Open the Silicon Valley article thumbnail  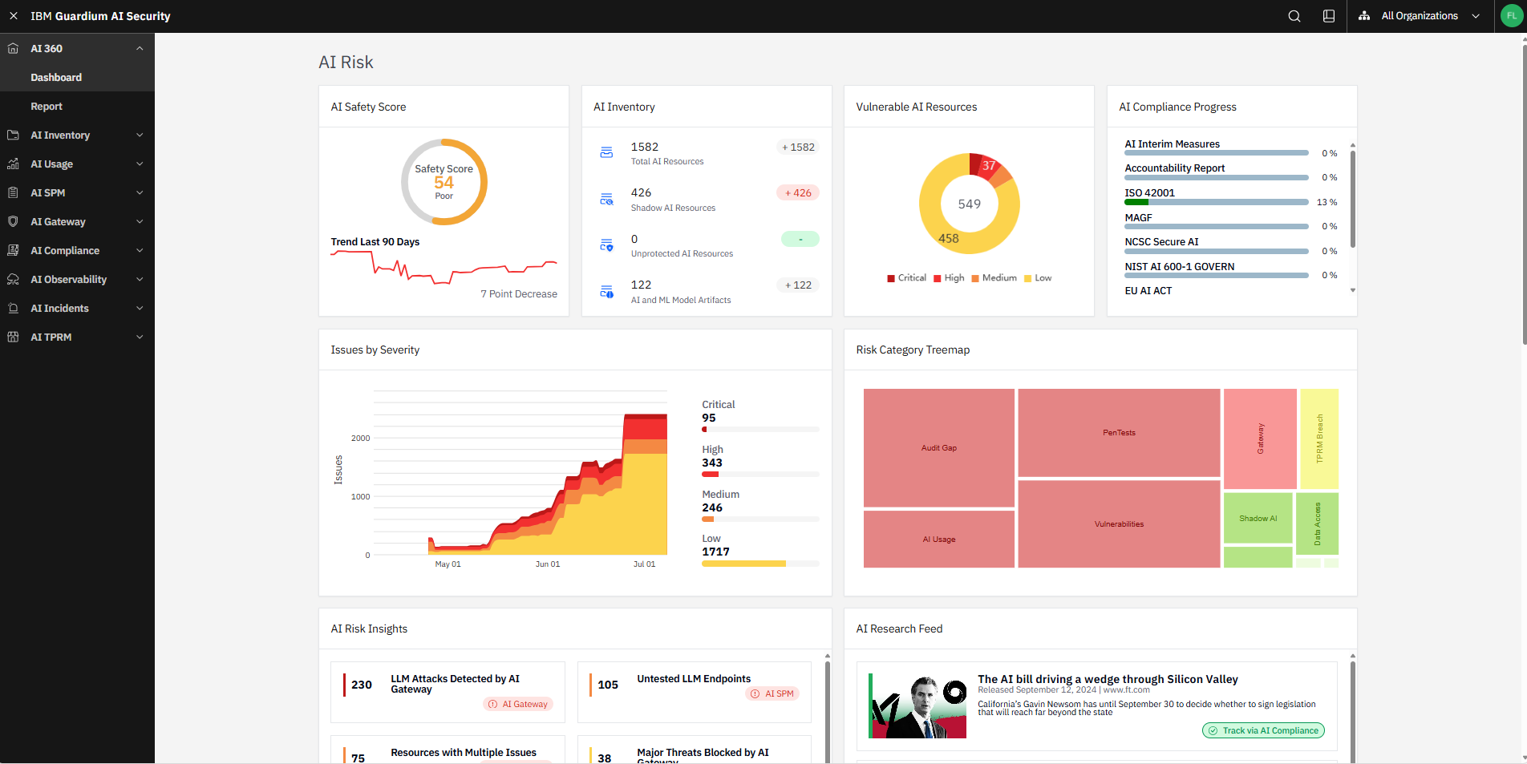click(917, 705)
